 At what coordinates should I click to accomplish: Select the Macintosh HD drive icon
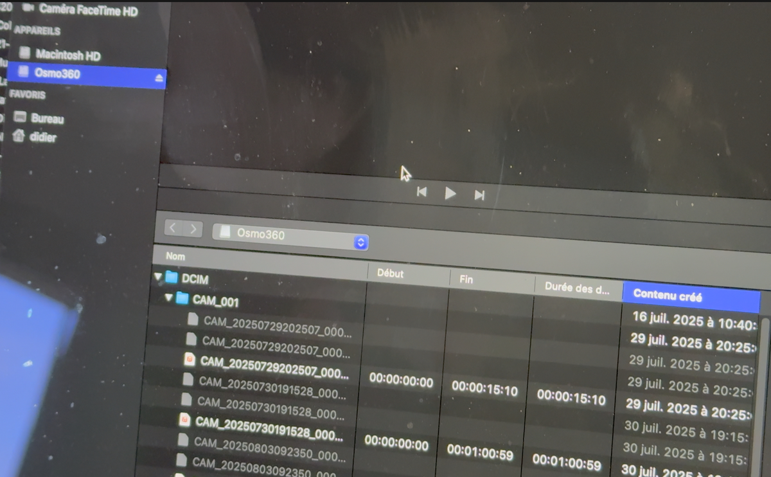[25, 52]
